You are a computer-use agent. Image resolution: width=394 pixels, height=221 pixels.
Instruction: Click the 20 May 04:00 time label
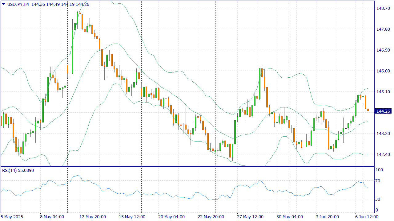coord(171,217)
